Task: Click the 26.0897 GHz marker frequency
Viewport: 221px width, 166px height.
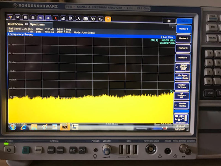Action: tap(167, 43)
